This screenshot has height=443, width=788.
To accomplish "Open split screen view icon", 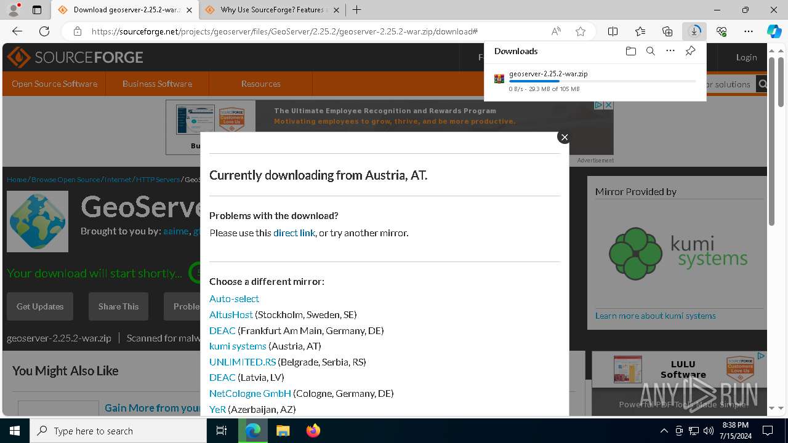I will (x=613, y=31).
